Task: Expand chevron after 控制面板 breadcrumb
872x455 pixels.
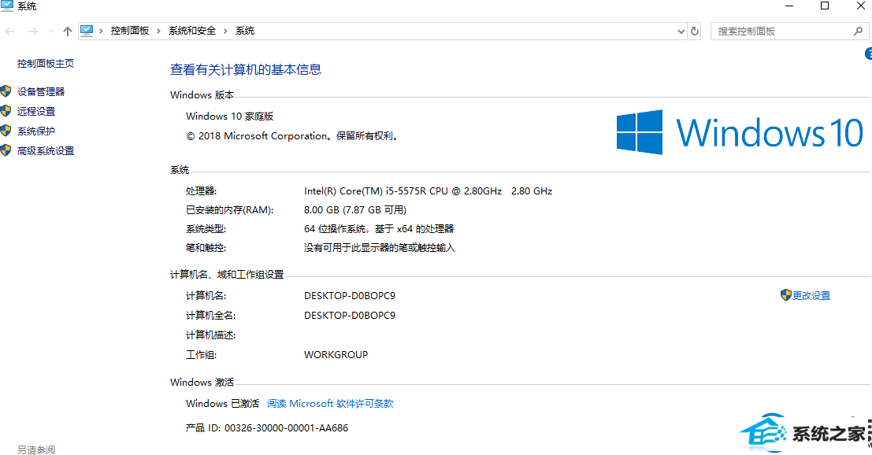Action: point(158,31)
